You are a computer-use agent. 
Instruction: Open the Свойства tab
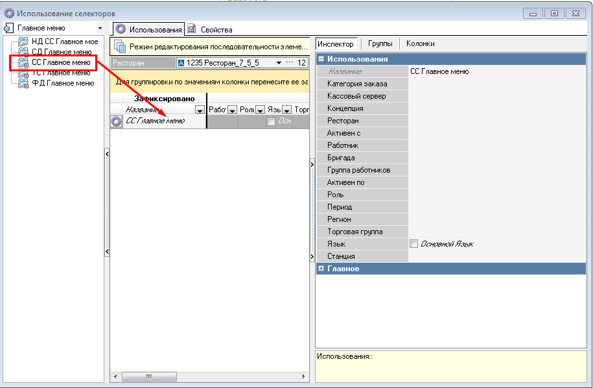coord(215,29)
